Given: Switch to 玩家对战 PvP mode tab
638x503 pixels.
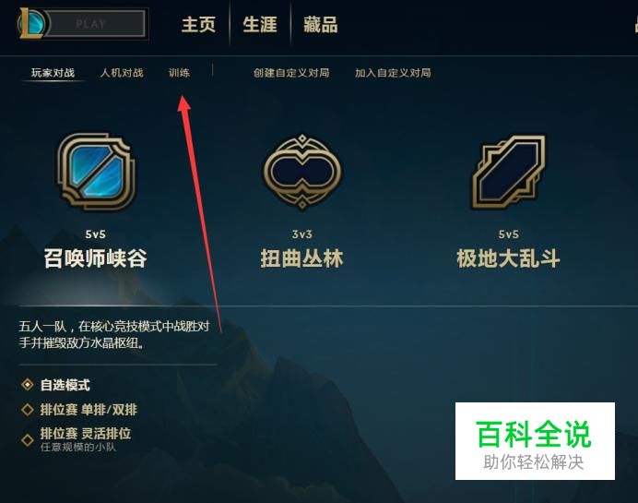Looking at the screenshot, I should click(53, 73).
